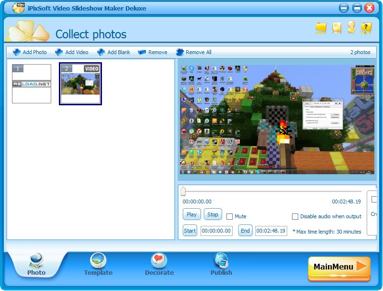The height and width of the screenshot is (291, 383).
Task: Go to the Publish tab
Action: (221, 265)
